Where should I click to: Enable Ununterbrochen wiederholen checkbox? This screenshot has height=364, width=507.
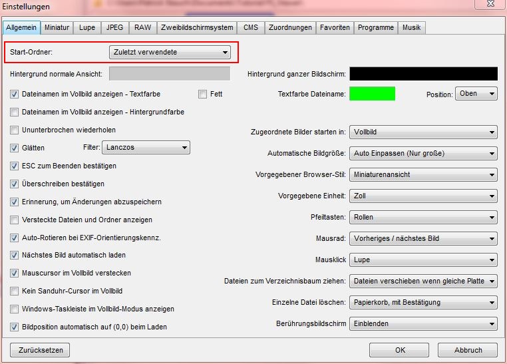15,130
